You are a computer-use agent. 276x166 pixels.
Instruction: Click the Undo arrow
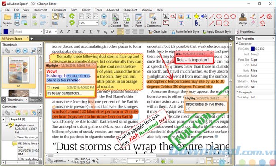43,17
